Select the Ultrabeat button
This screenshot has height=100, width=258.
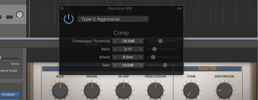click(x=8, y=94)
